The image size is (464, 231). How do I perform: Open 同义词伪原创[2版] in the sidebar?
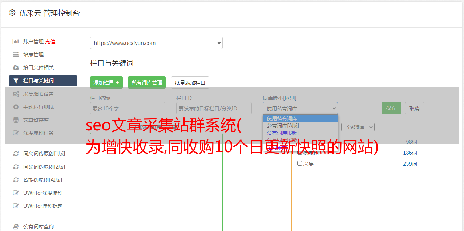[x=44, y=167]
